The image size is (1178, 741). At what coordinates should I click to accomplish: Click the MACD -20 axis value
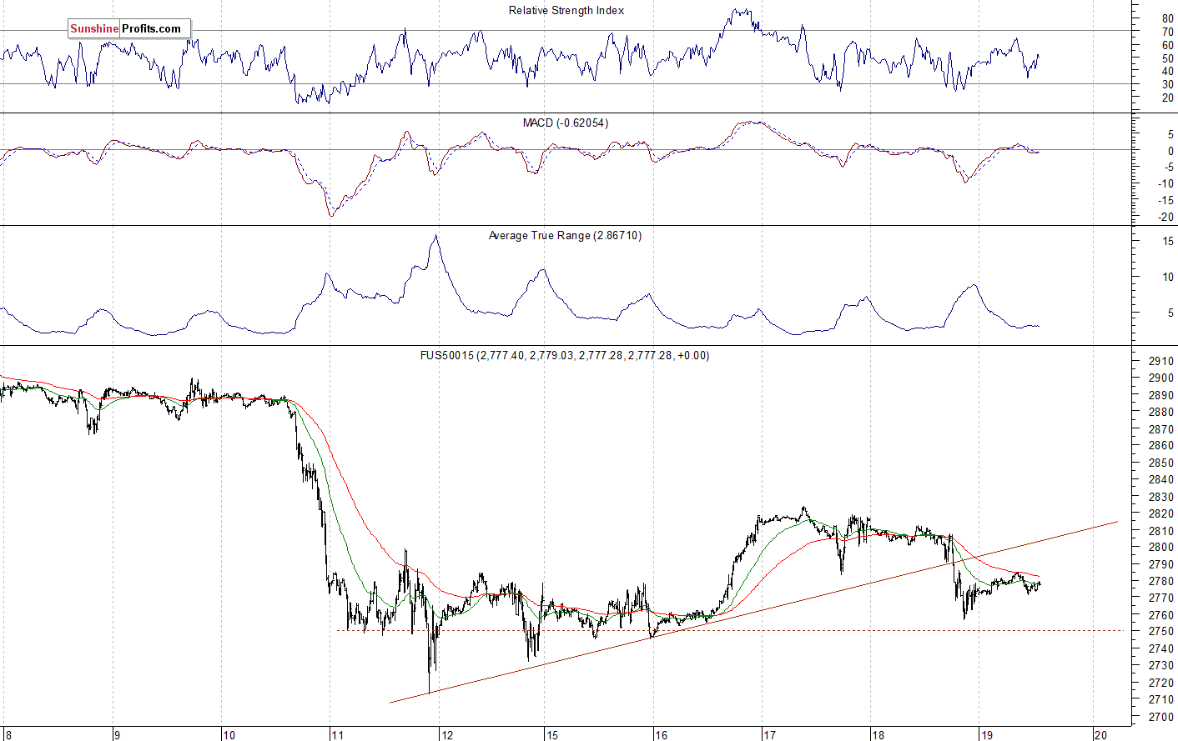pos(1165,218)
